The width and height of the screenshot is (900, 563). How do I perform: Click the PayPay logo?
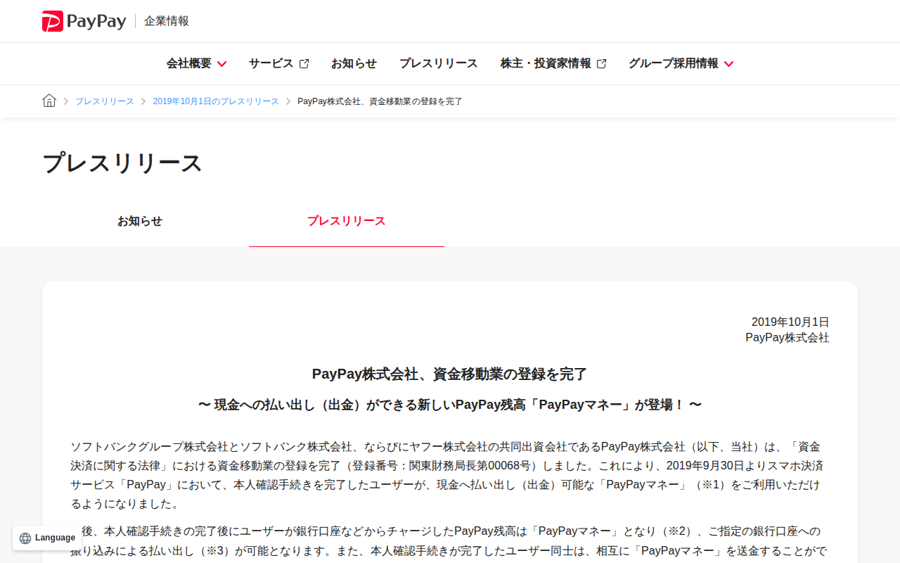tap(84, 21)
